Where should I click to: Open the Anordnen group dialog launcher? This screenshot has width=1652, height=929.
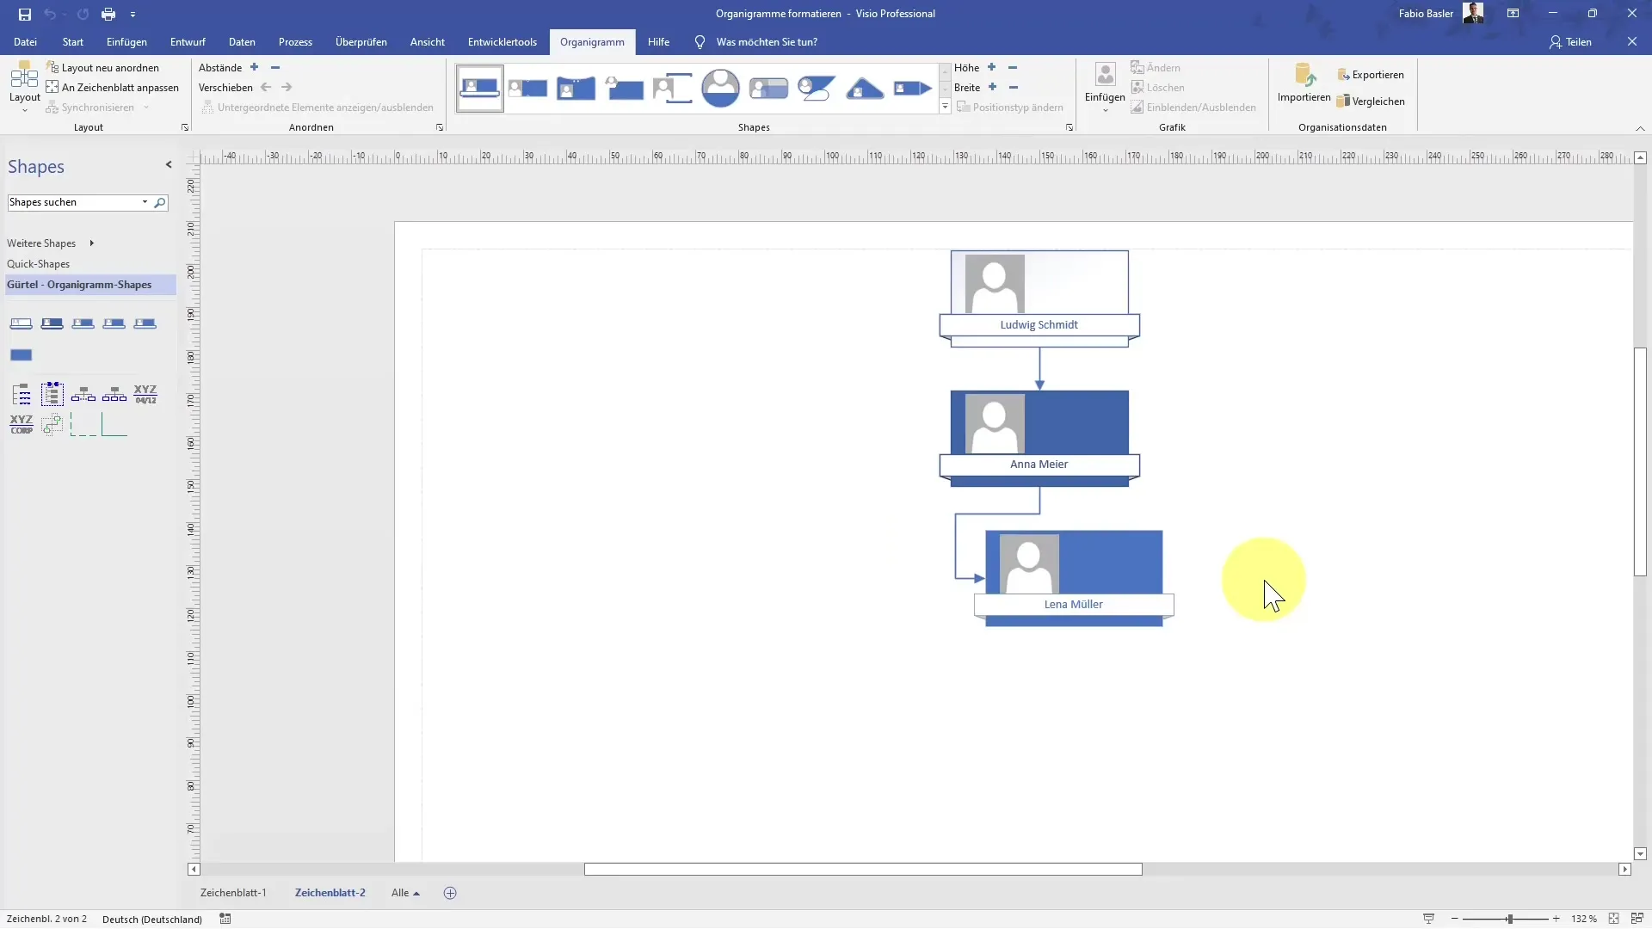tap(440, 127)
